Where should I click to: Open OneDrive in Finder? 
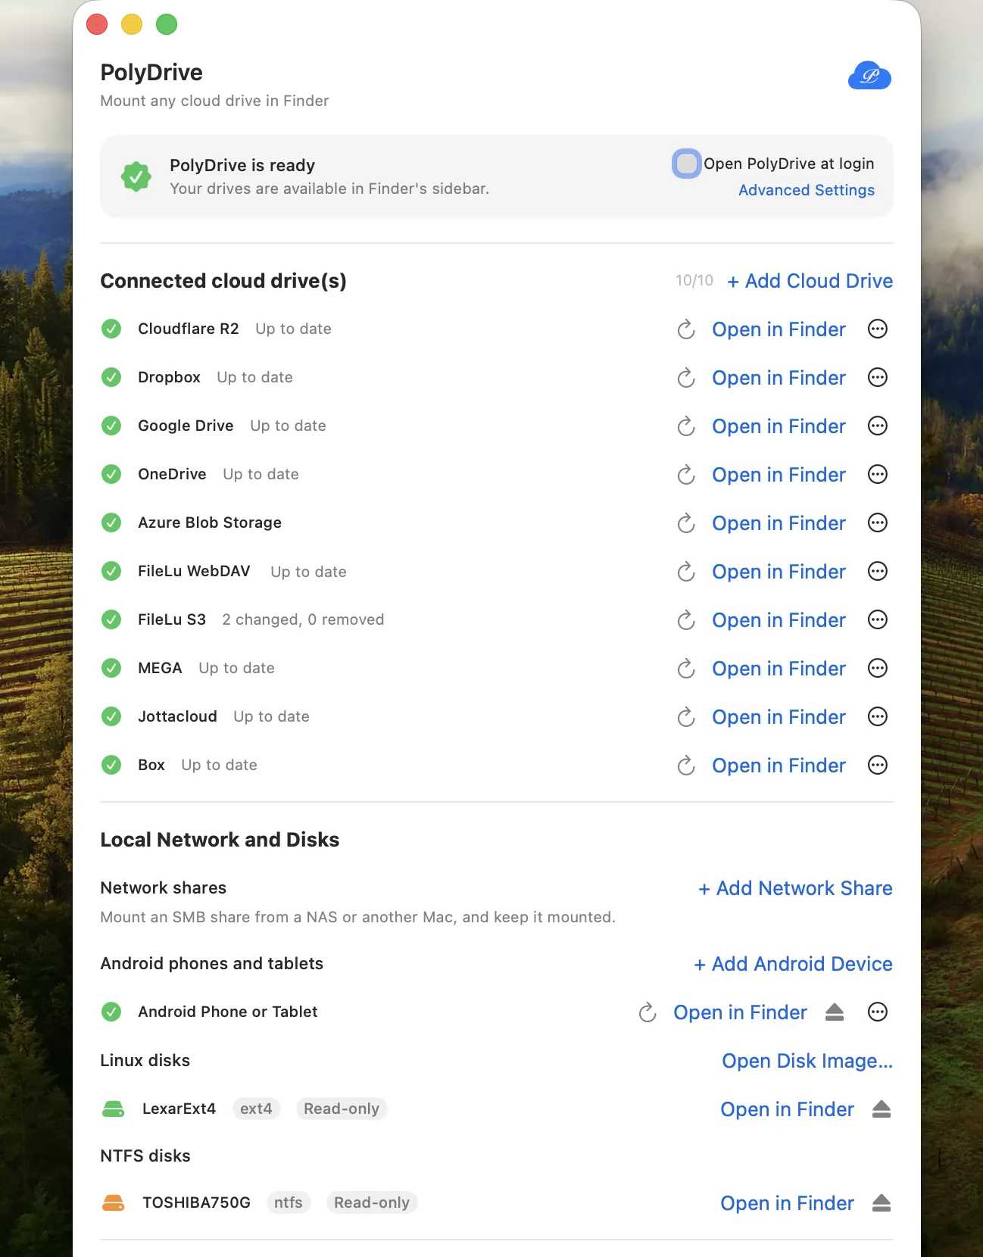(779, 475)
